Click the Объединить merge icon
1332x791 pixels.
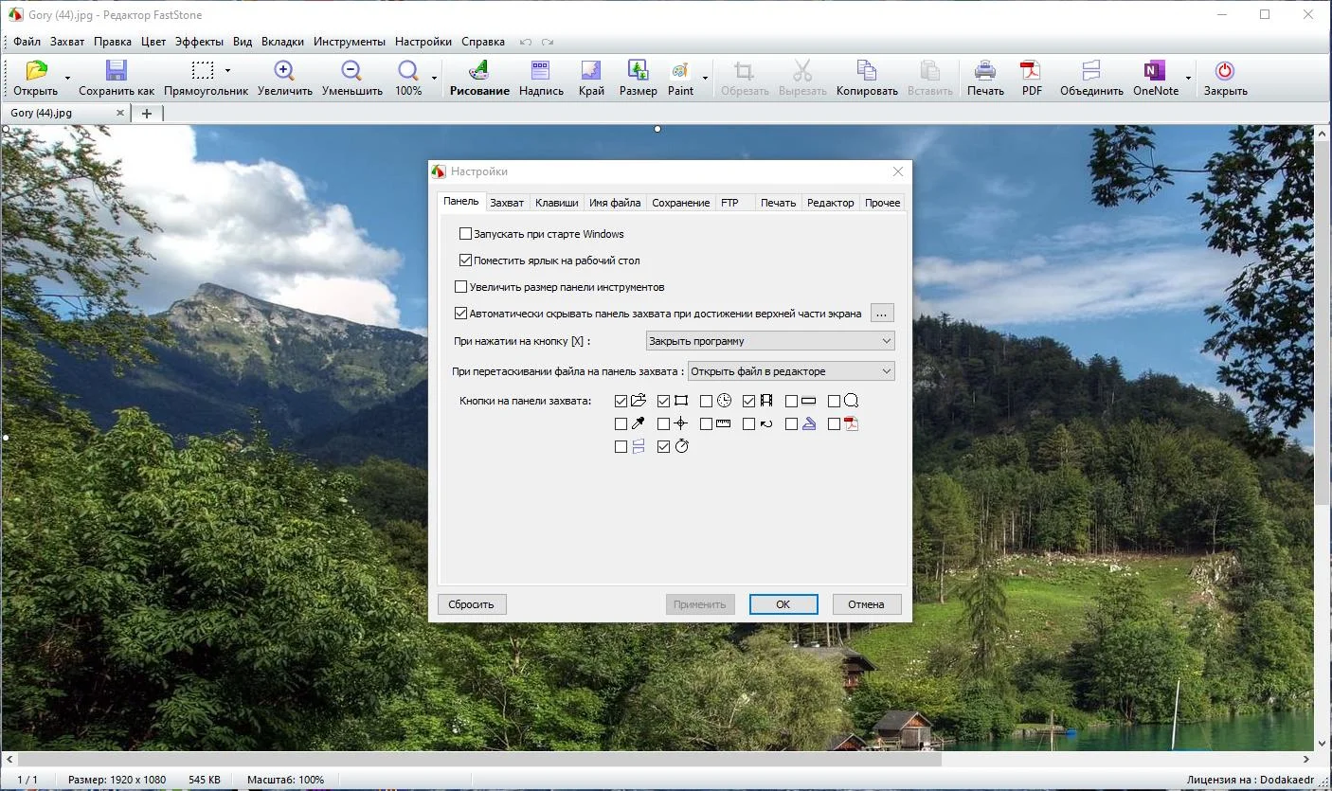point(1091,70)
